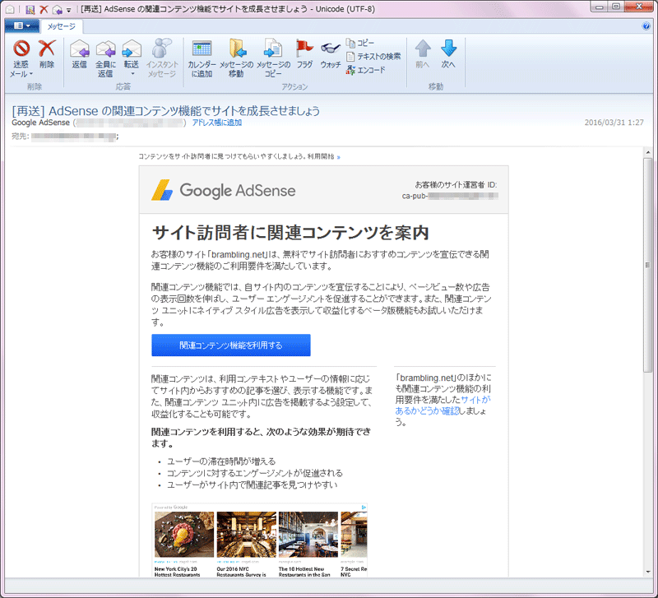Click the Google AdSense logo
The height and width of the screenshot is (598, 658).
coord(223,190)
